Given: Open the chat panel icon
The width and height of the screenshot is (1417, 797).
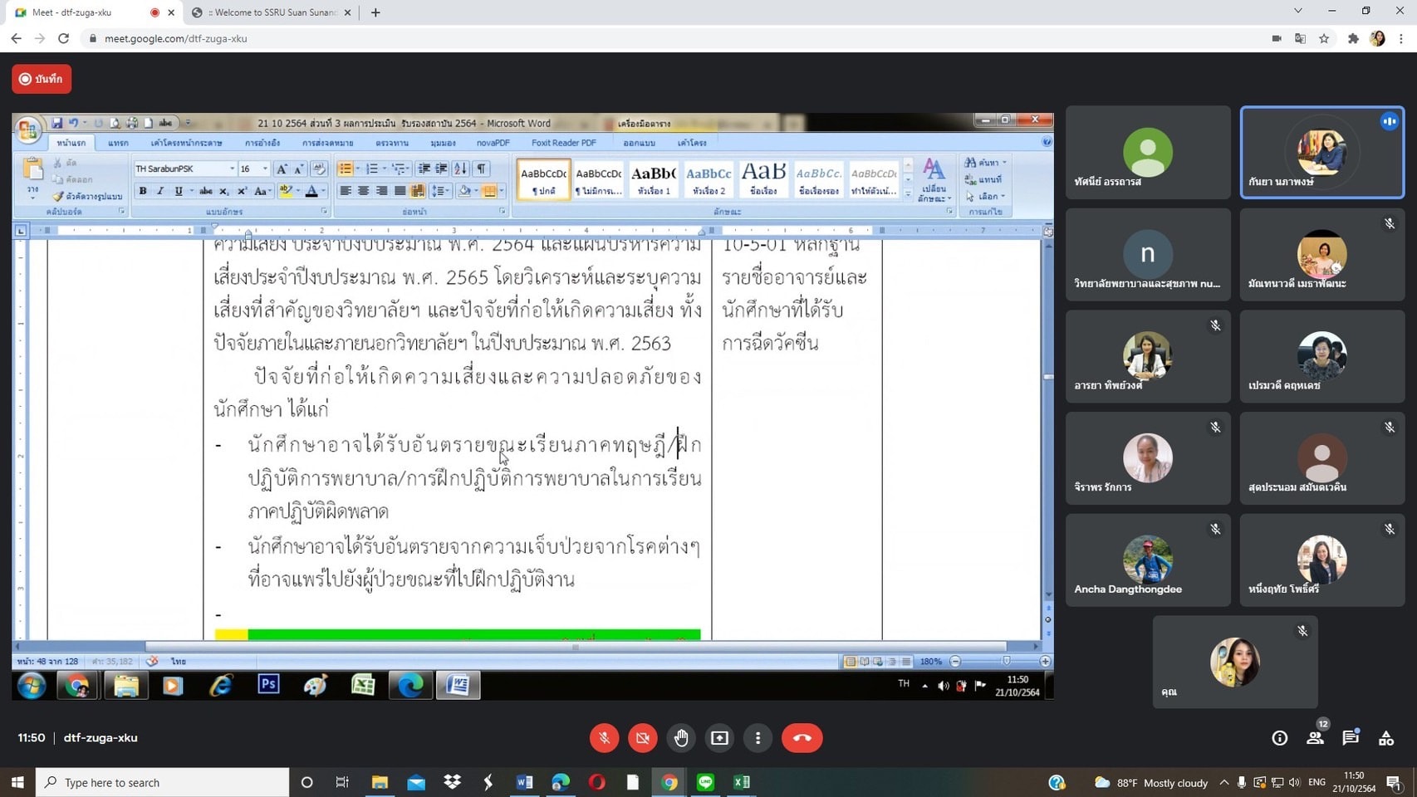Looking at the screenshot, I should [1351, 738].
